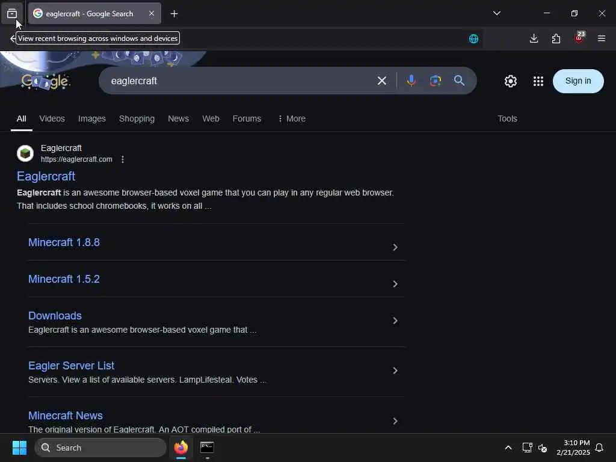Switch to the Images tab
Screen dimensions: 616x462
coord(92,119)
